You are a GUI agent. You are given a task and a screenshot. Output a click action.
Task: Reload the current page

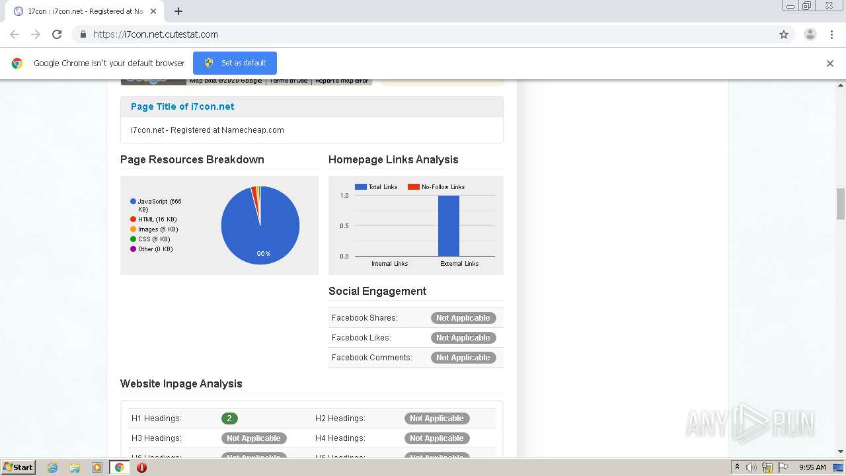pos(57,34)
